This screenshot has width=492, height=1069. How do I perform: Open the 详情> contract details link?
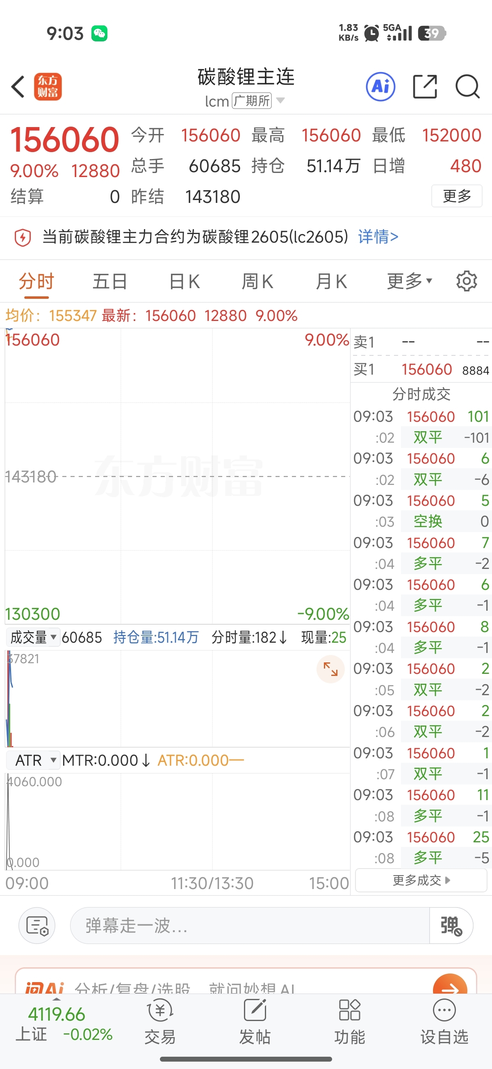(378, 237)
